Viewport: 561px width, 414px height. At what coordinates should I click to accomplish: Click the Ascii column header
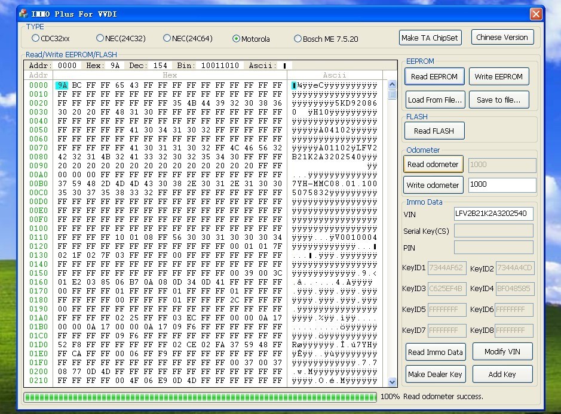[335, 75]
